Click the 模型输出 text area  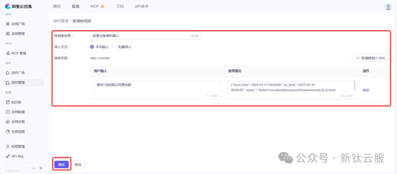[292, 90]
